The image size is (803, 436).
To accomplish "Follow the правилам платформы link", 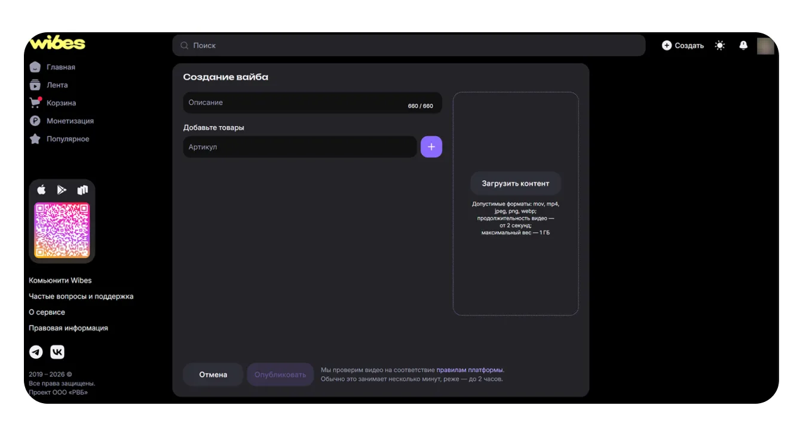I will [470, 370].
